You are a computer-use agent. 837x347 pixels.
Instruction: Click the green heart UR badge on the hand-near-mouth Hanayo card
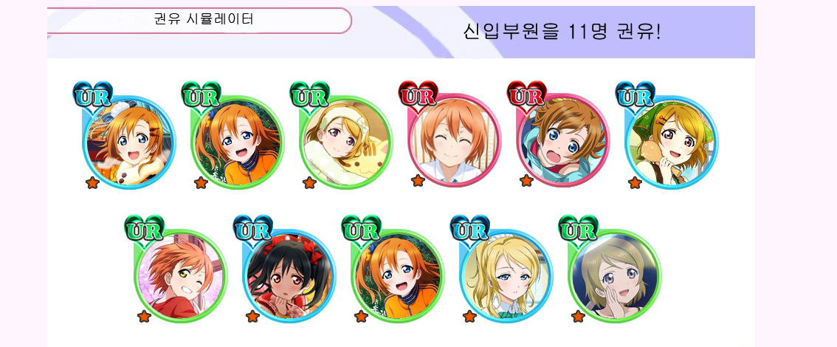pyautogui.click(x=578, y=228)
